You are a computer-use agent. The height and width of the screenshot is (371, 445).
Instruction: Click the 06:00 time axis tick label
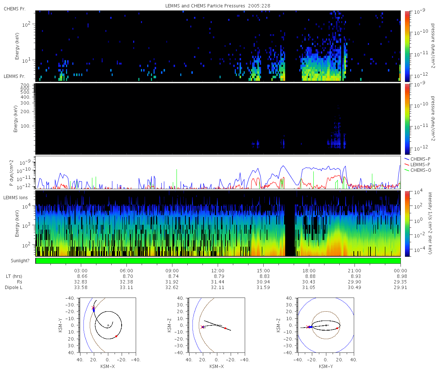126,270
